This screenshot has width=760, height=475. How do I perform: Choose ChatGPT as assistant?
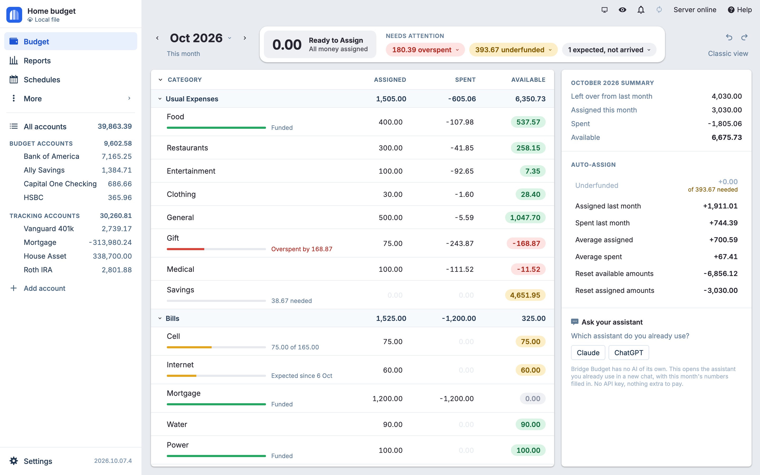(x=628, y=353)
